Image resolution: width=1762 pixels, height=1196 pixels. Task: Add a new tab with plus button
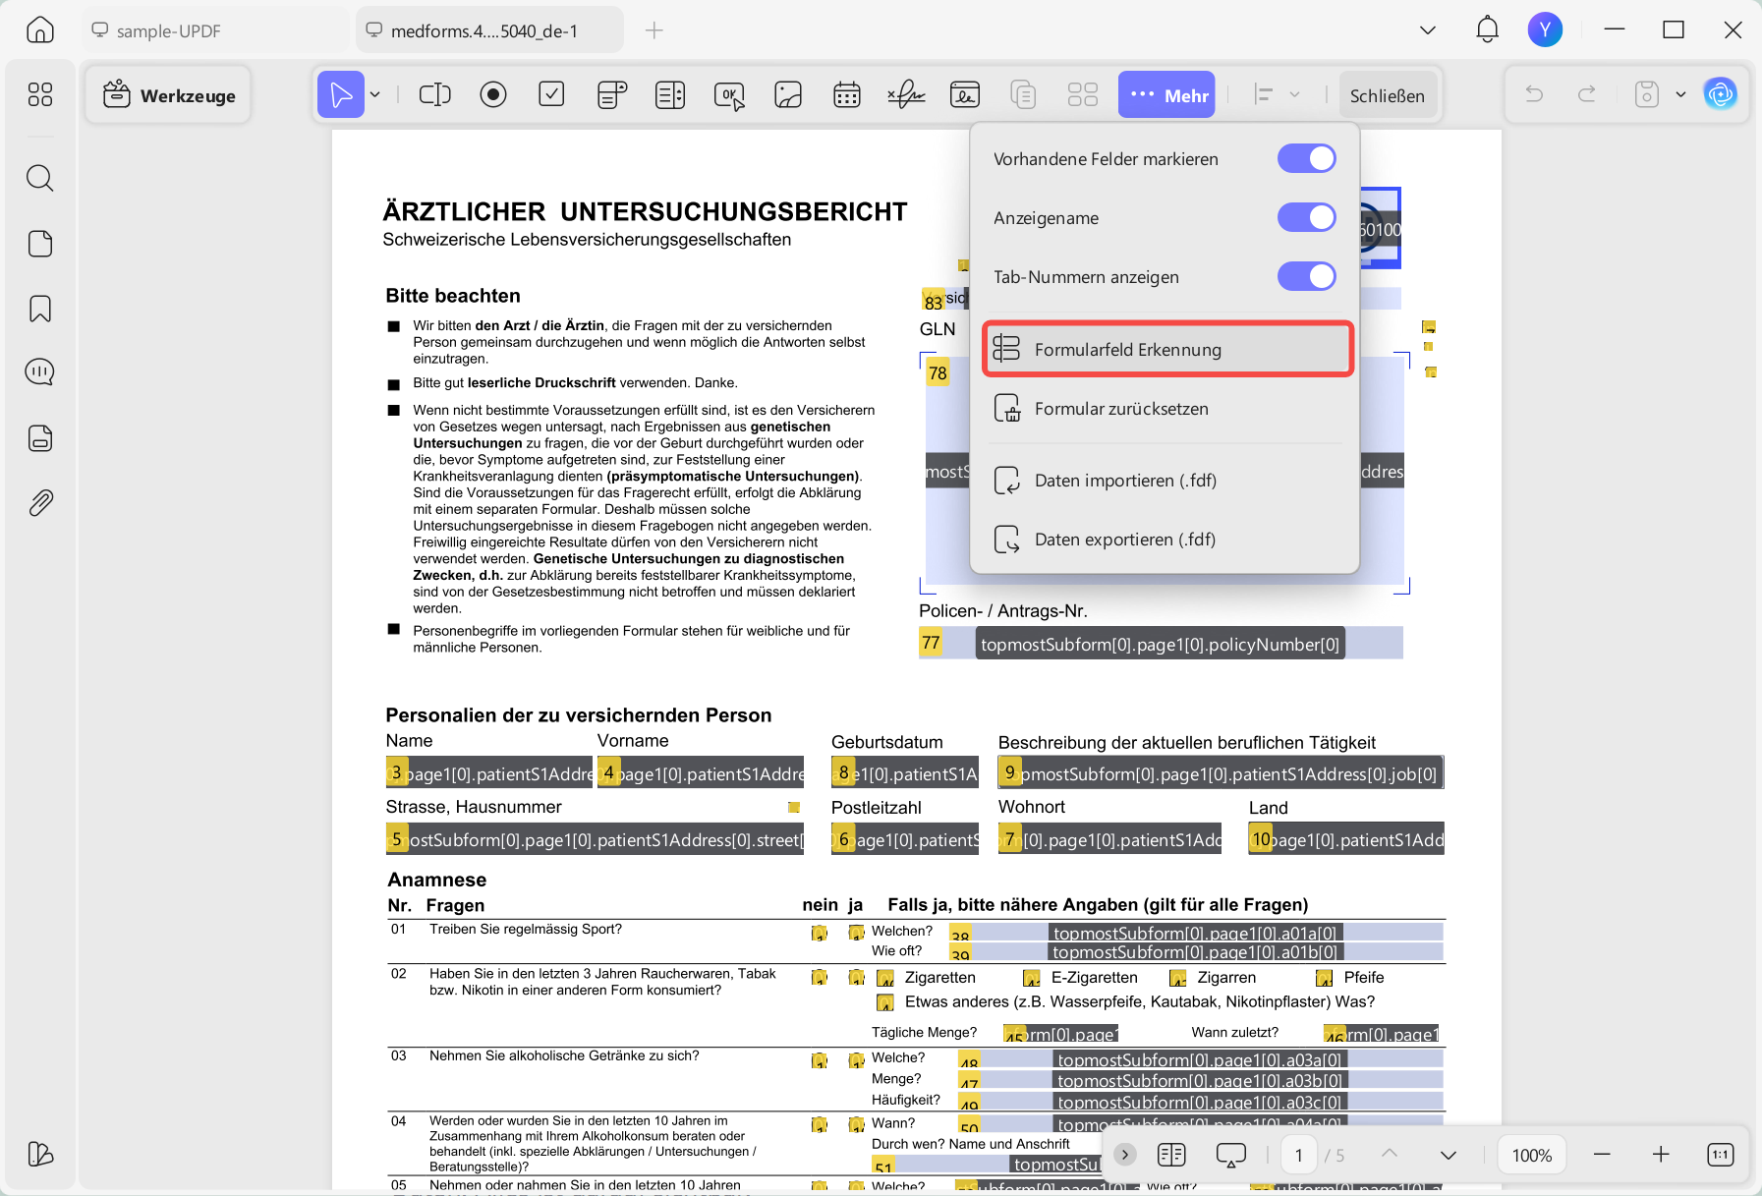coord(654,30)
